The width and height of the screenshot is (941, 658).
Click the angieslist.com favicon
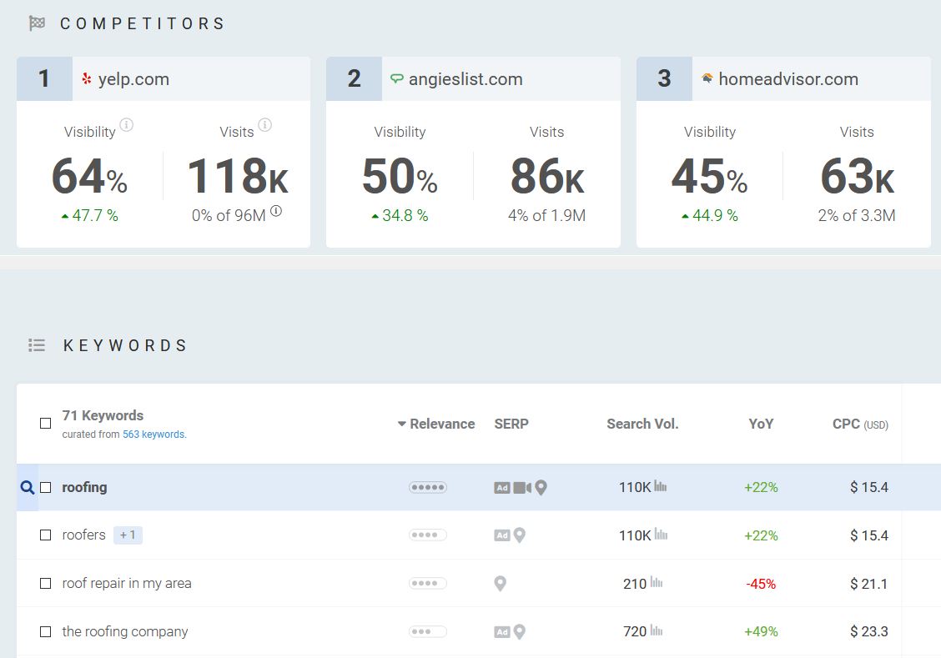click(x=397, y=78)
